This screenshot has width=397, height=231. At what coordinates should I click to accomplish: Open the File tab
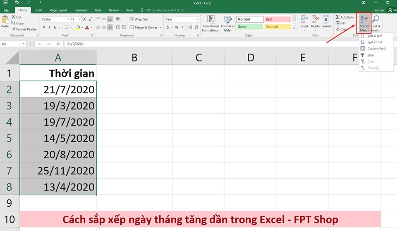[x=6, y=10]
